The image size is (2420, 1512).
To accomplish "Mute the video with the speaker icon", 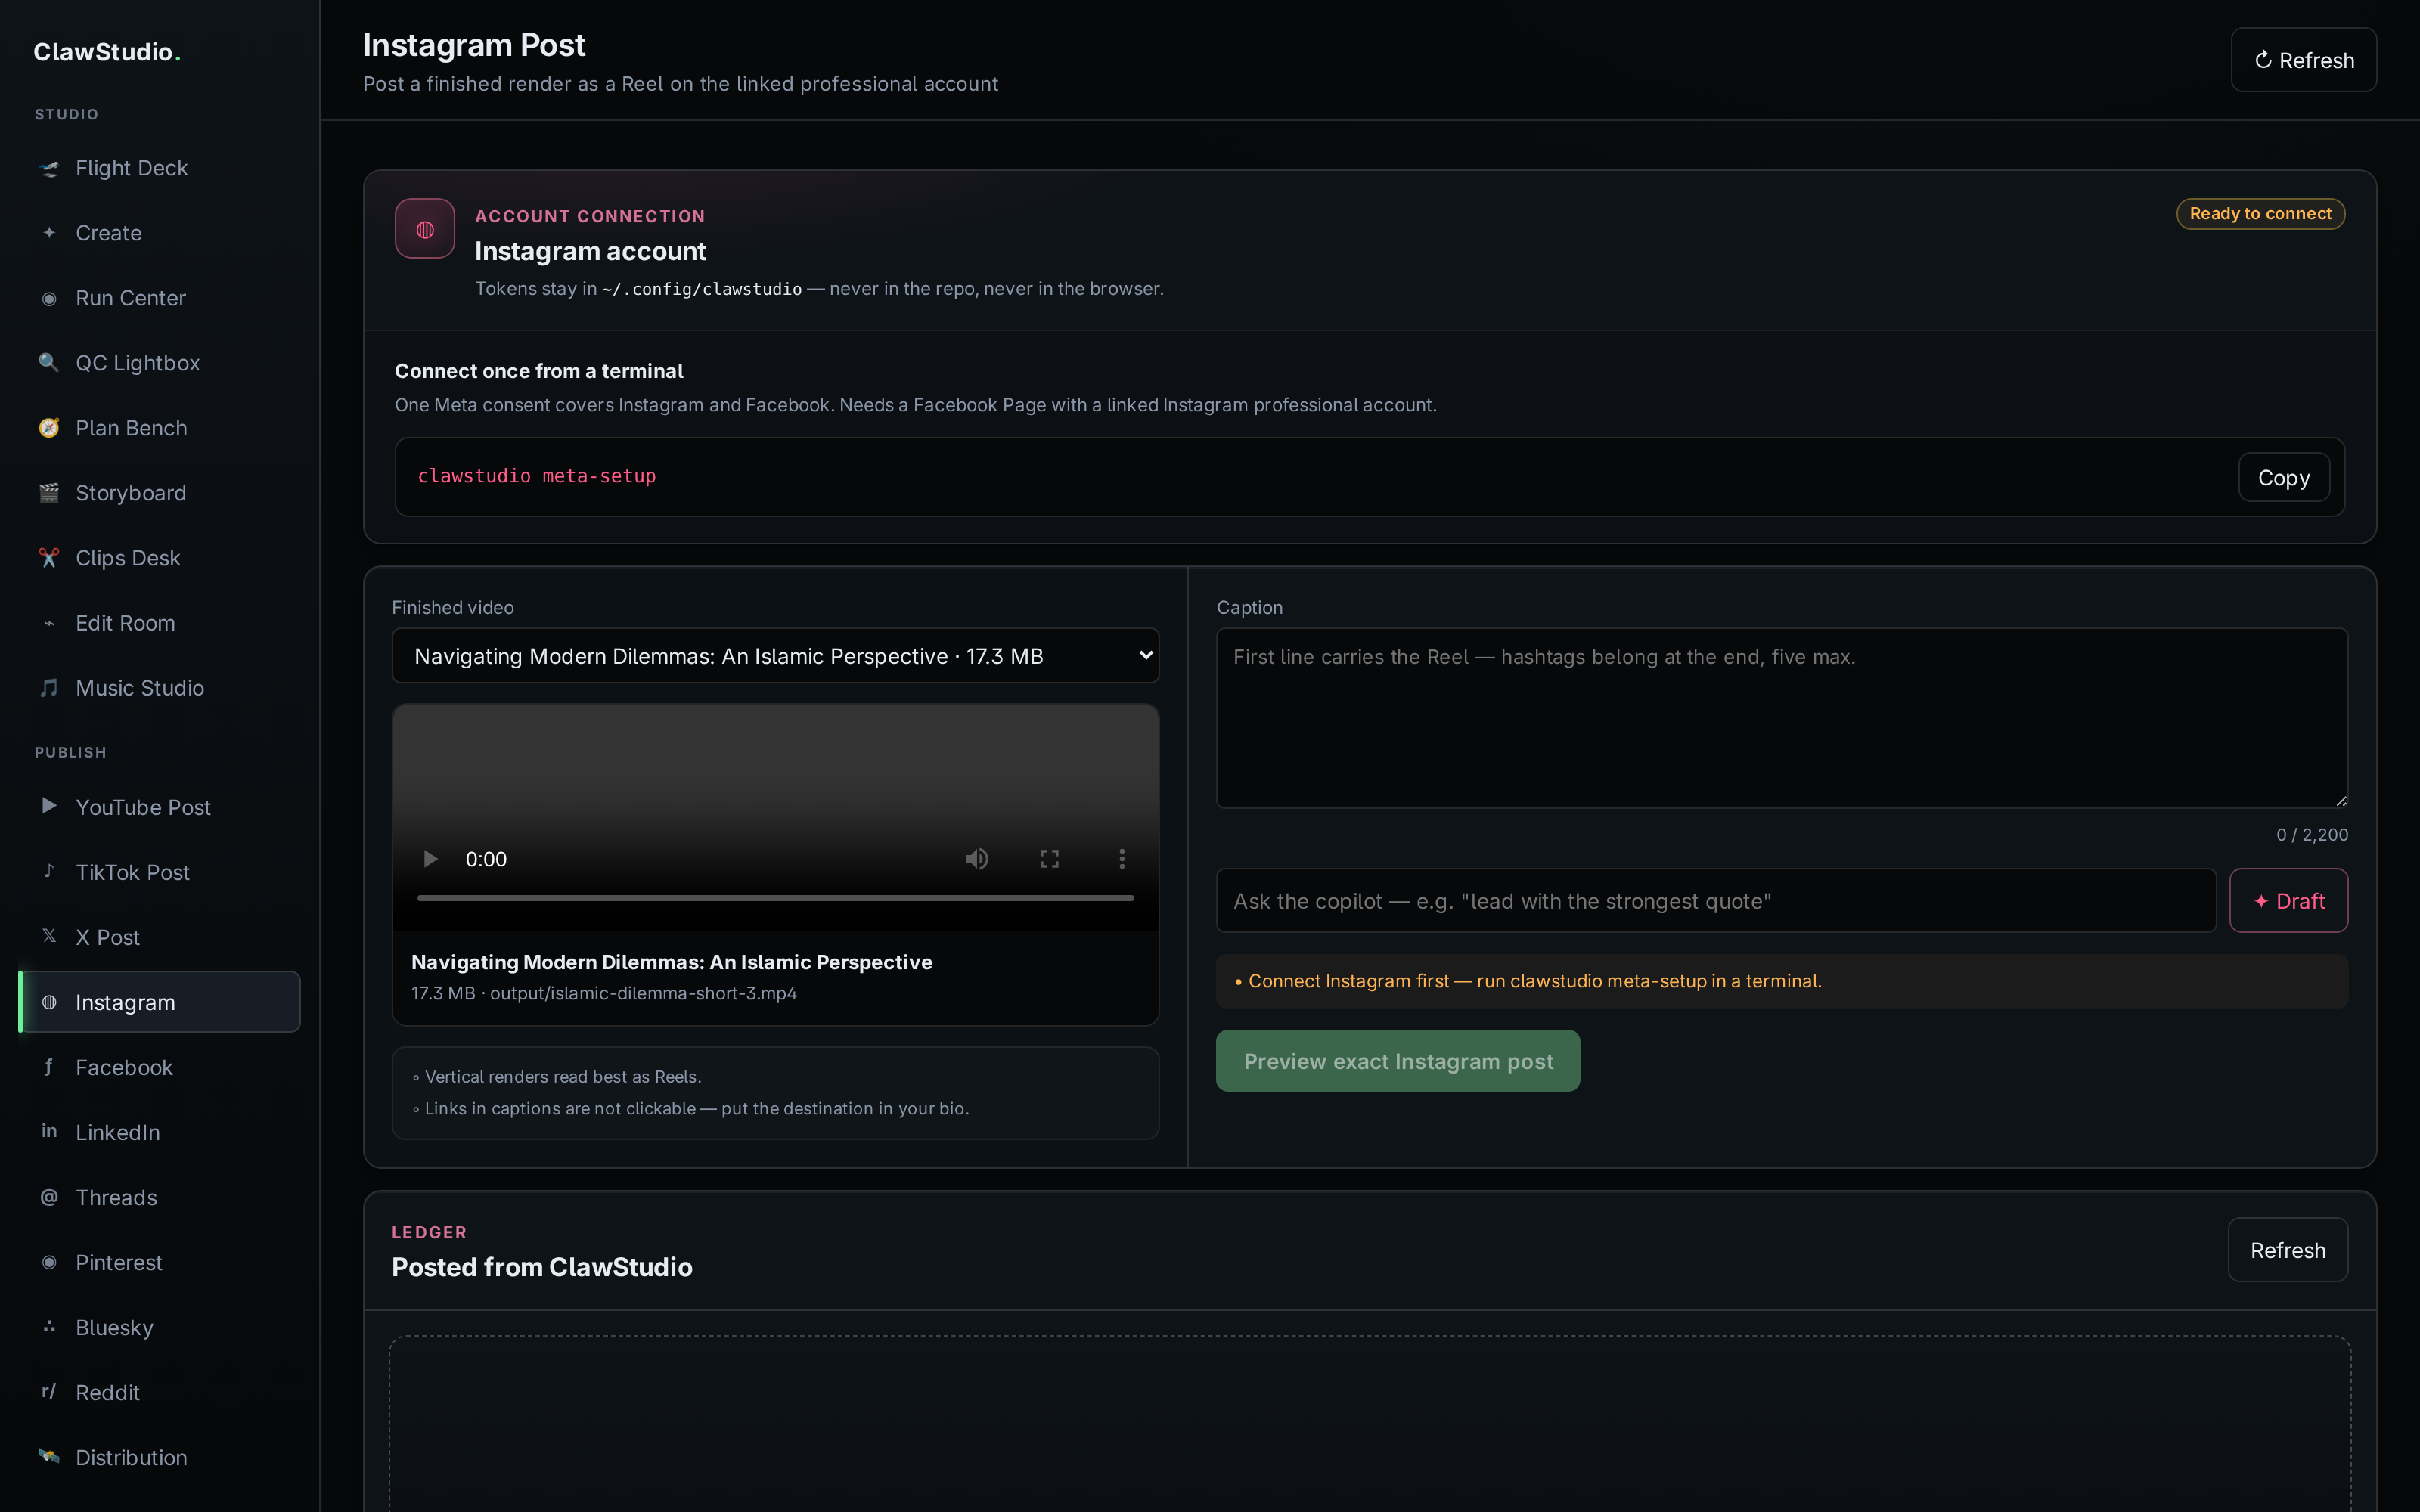I will 977,859.
